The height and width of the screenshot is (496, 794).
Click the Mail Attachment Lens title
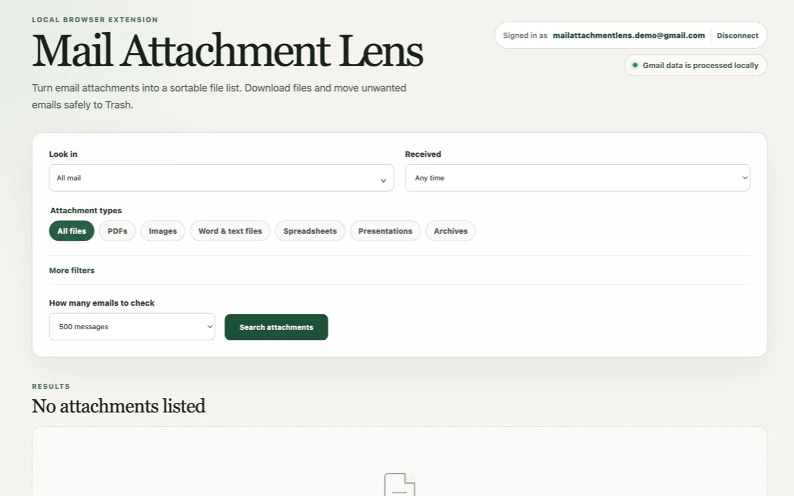click(228, 51)
